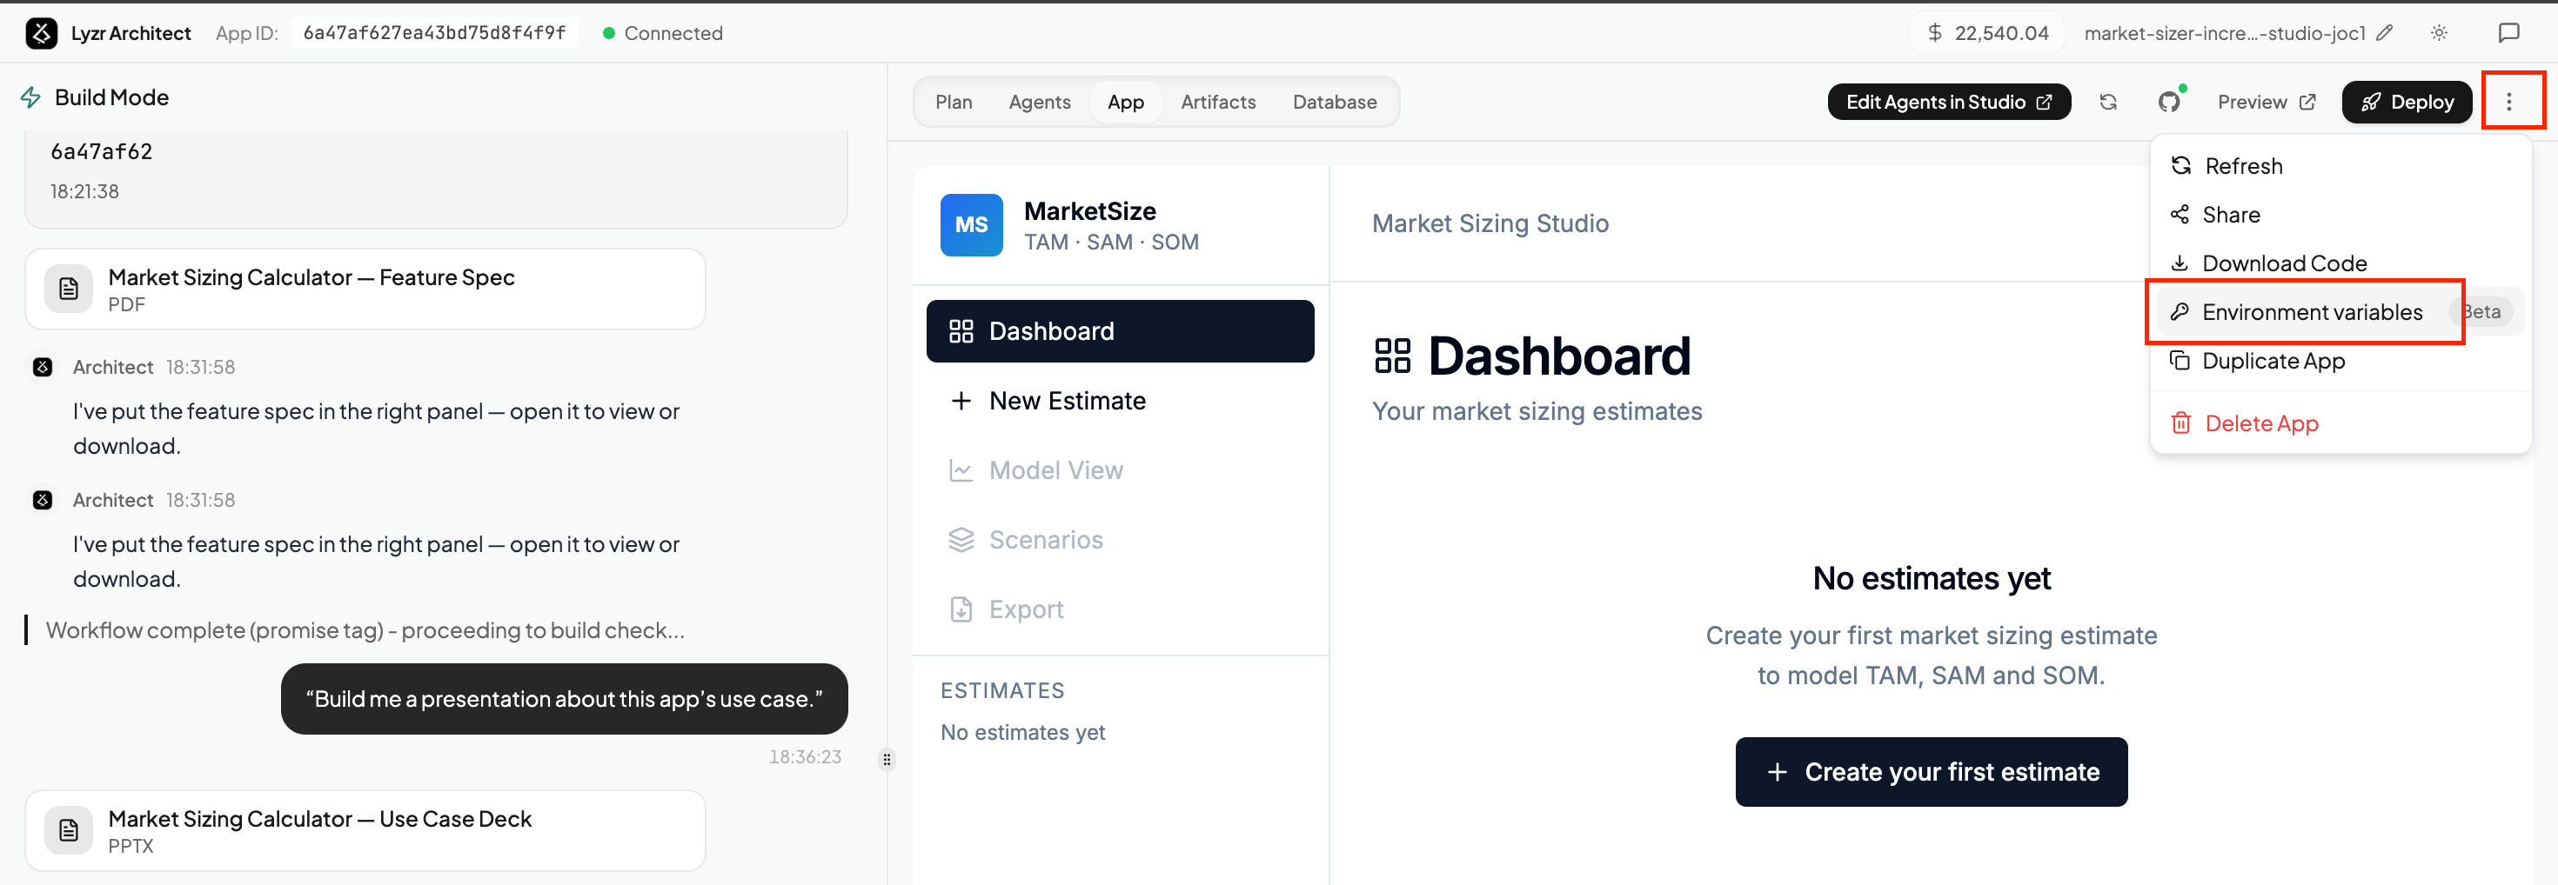Click the large Dashboard heading grid icon

pyautogui.click(x=1392, y=356)
